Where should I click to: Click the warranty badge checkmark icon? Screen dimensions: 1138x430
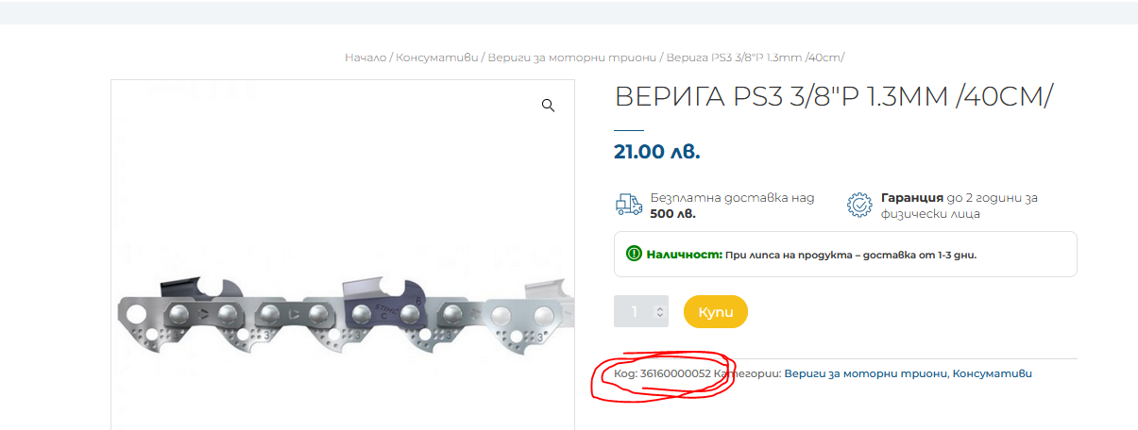click(x=858, y=206)
